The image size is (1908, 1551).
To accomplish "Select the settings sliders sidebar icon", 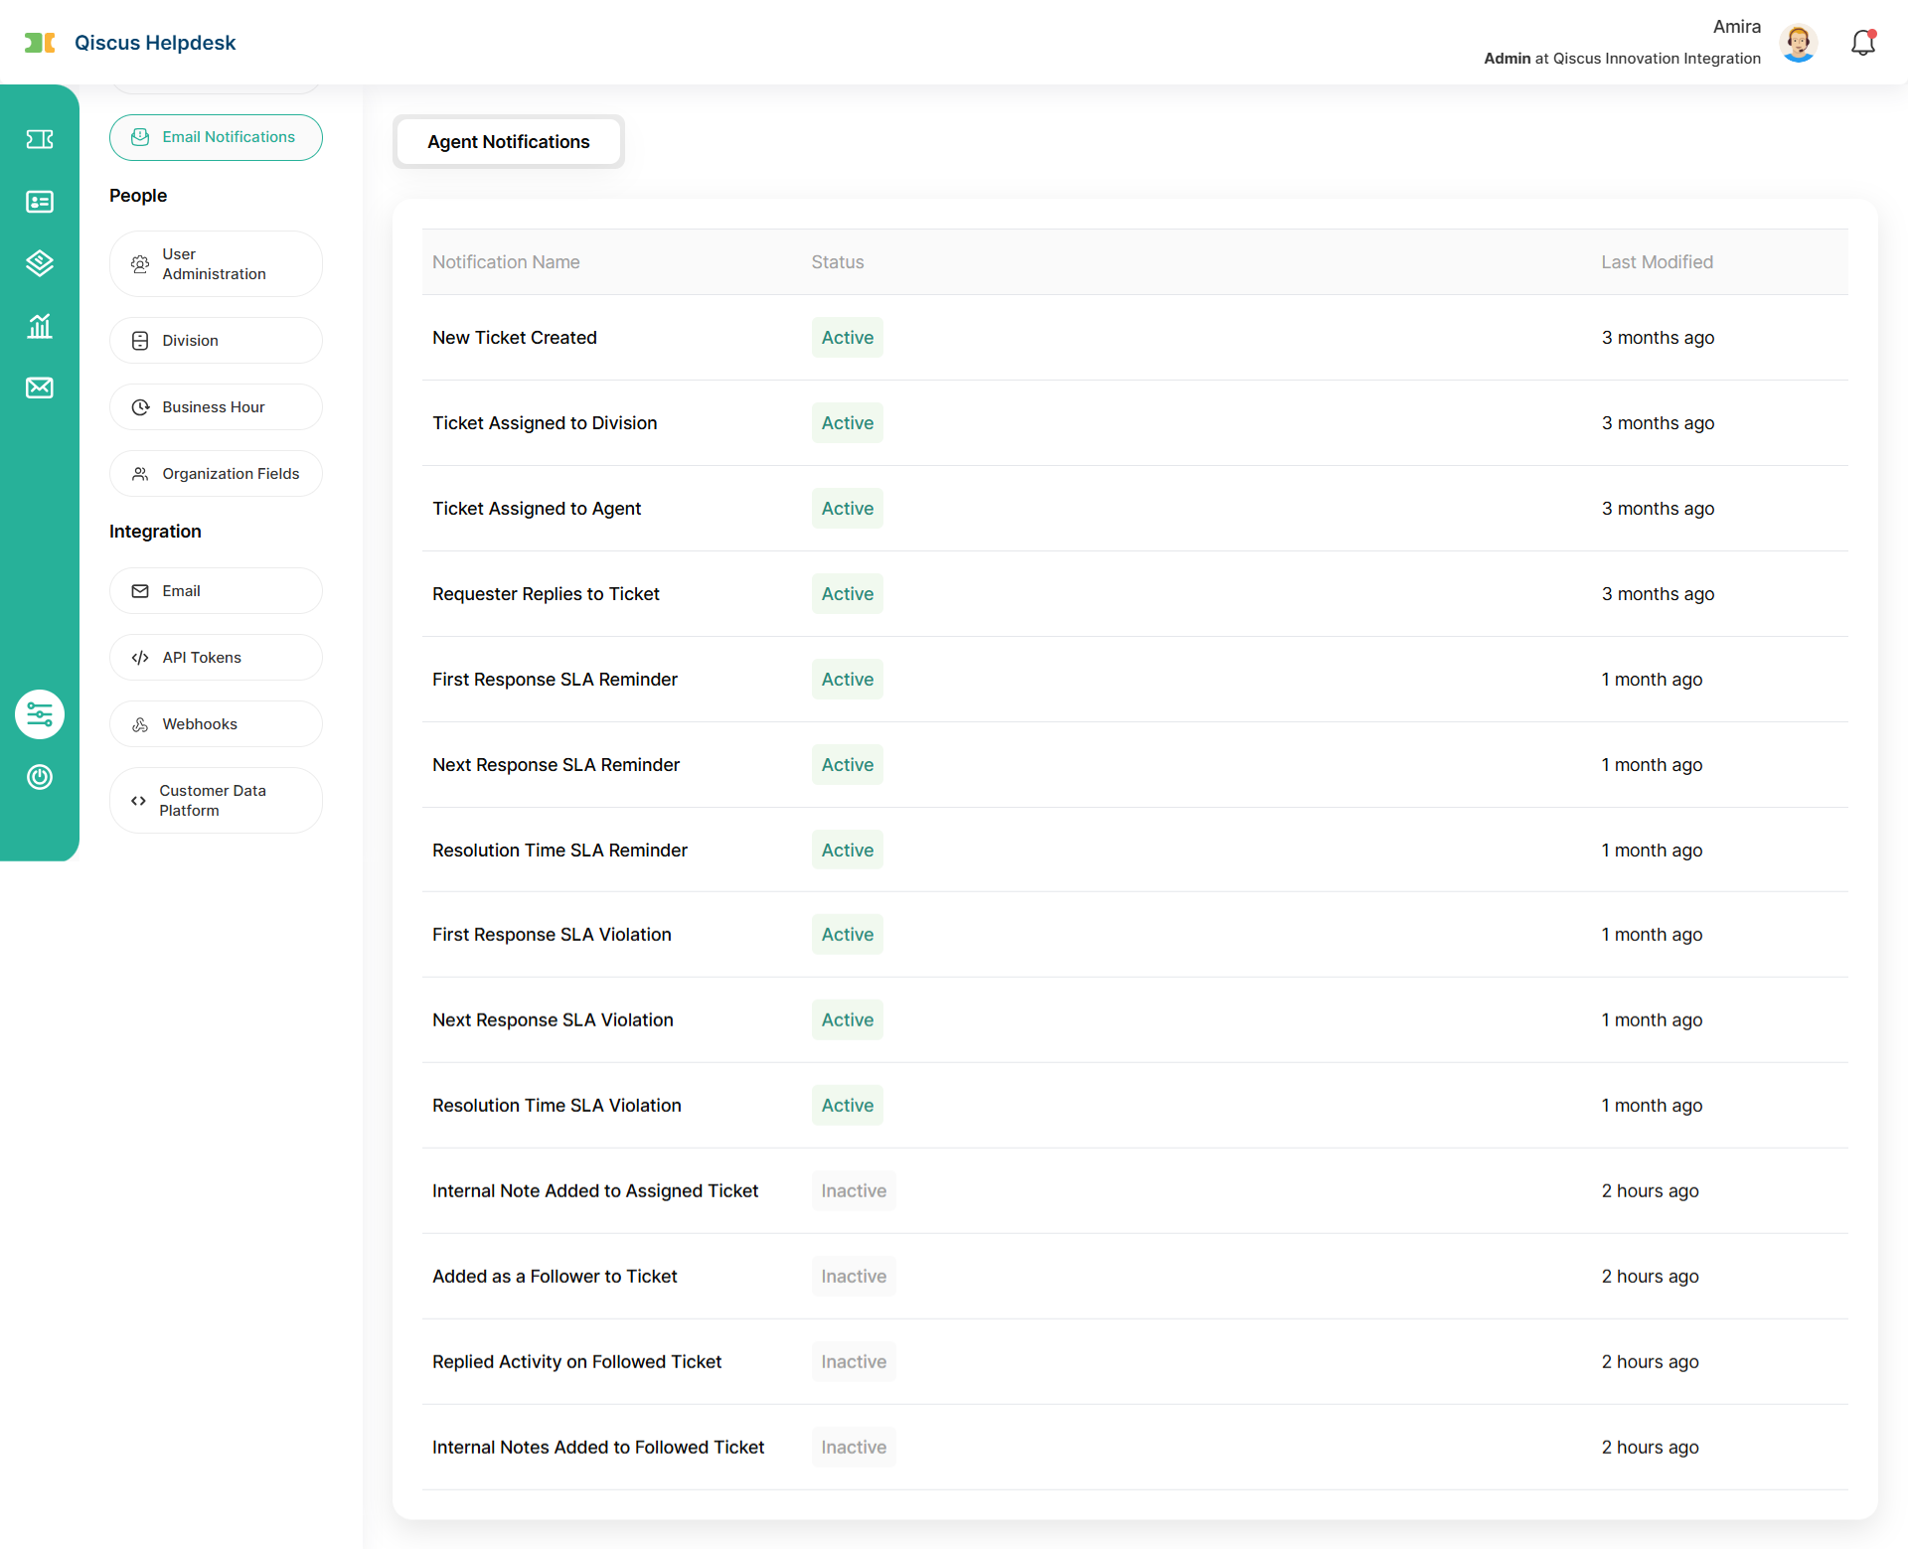I will click(x=40, y=714).
